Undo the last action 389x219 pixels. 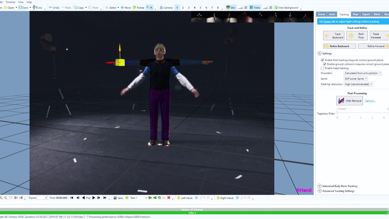click(x=54, y=8)
